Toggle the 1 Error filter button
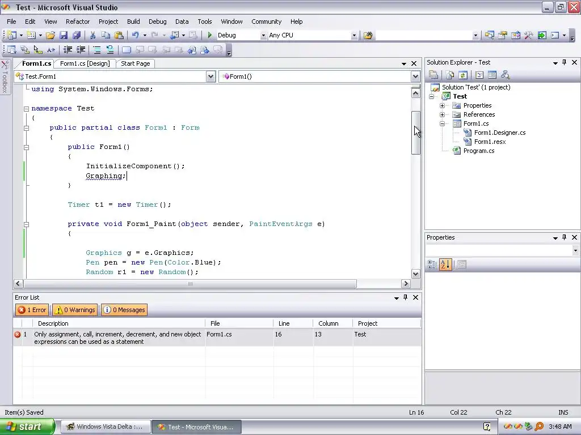This screenshot has height=435, width=581. [32, 310]
